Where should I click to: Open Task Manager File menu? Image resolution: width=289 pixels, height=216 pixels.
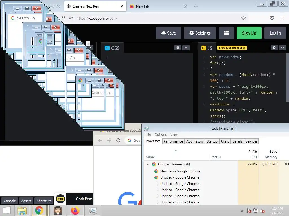point(148,134)
